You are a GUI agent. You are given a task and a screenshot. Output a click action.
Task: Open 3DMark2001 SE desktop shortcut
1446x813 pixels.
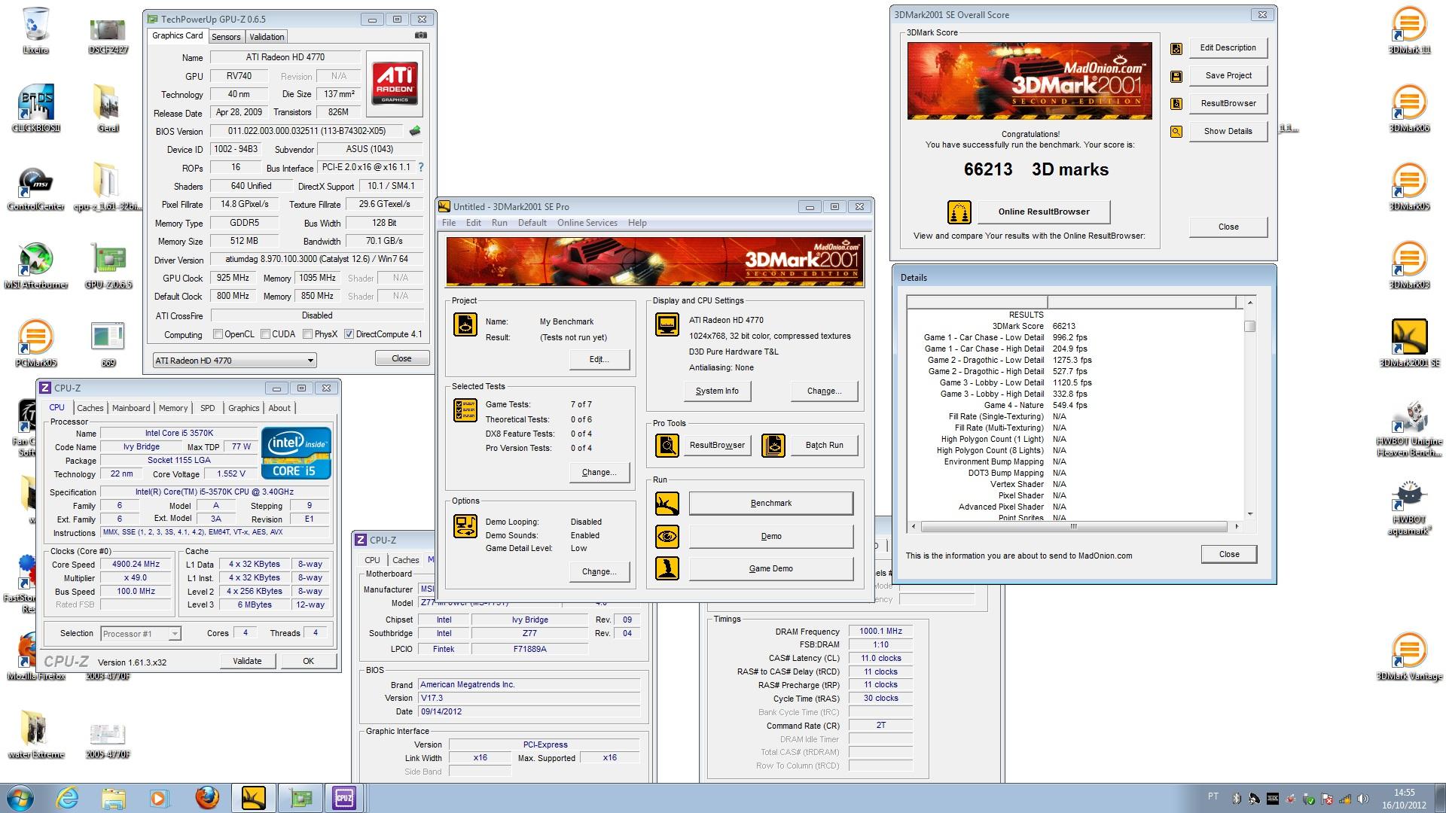1409,343
